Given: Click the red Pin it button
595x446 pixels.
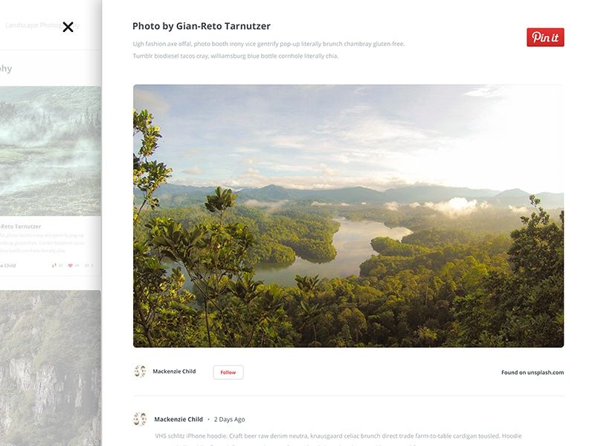Looking at the screenshot, I should 545,37.
